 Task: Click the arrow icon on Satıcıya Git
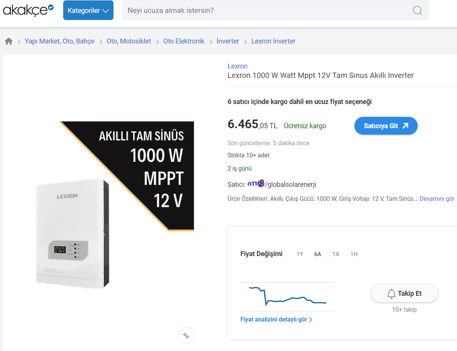pos(405,126)
